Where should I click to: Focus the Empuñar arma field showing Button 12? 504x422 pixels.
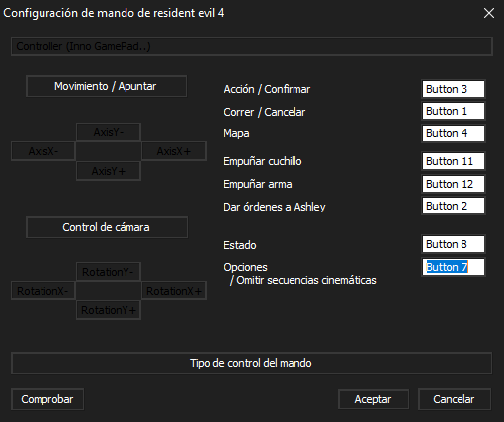pyautogui.click(x=454, y=184)
